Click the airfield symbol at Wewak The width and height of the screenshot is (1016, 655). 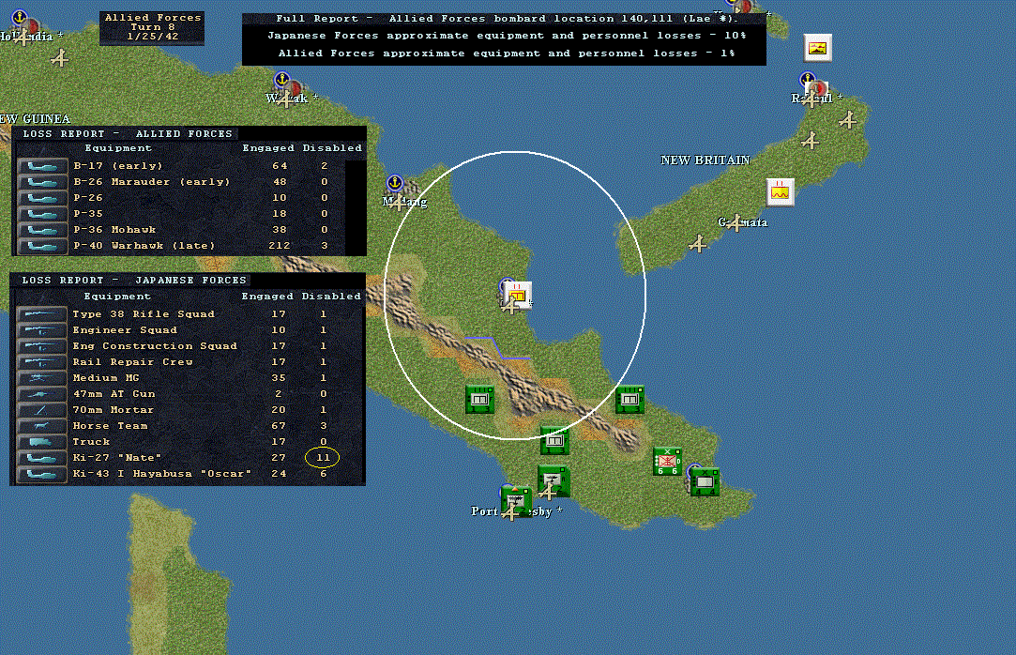click(x=285, y=99)
